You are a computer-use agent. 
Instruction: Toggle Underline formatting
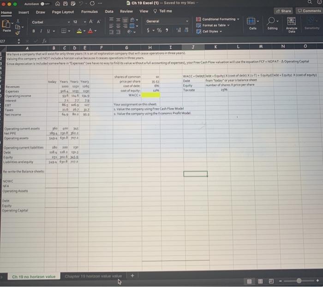[x=48, y=31]
